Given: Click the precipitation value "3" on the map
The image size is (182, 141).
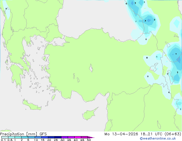Looking at the screenshot, I should [145, 21].
